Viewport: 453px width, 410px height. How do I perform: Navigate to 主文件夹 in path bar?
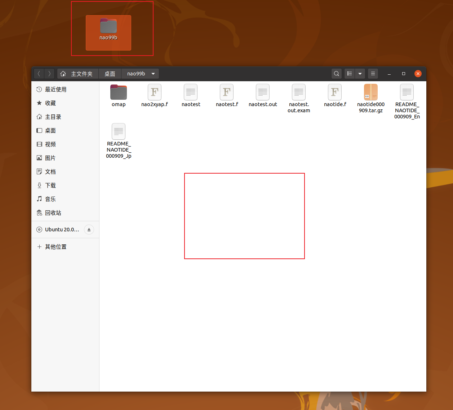pyautogui.click(x=78, y=74)
